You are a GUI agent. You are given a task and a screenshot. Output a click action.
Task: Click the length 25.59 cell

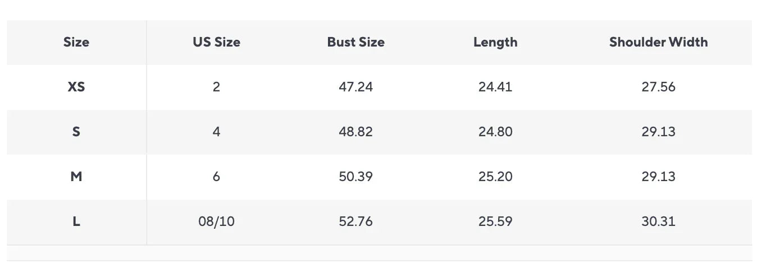495,221
